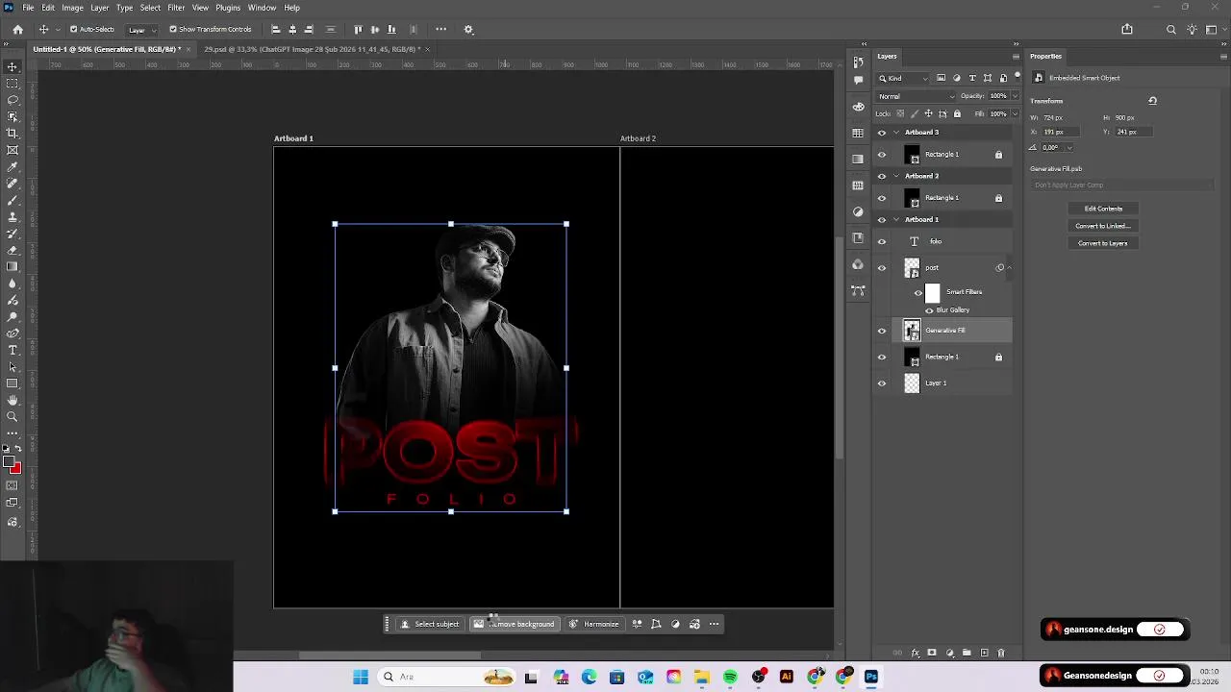Lock all attributes of the layer

[957, 113]
